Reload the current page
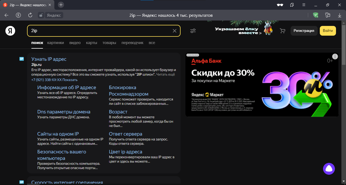The width and height of the screenshot is (346, 185). tap(30, 15)
